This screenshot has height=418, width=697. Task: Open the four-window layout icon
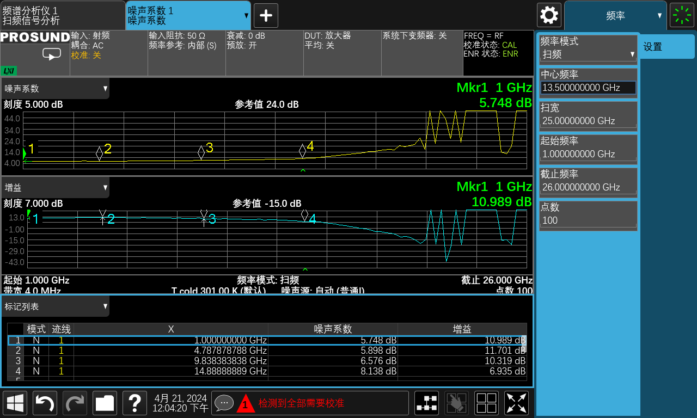[486, 403]
